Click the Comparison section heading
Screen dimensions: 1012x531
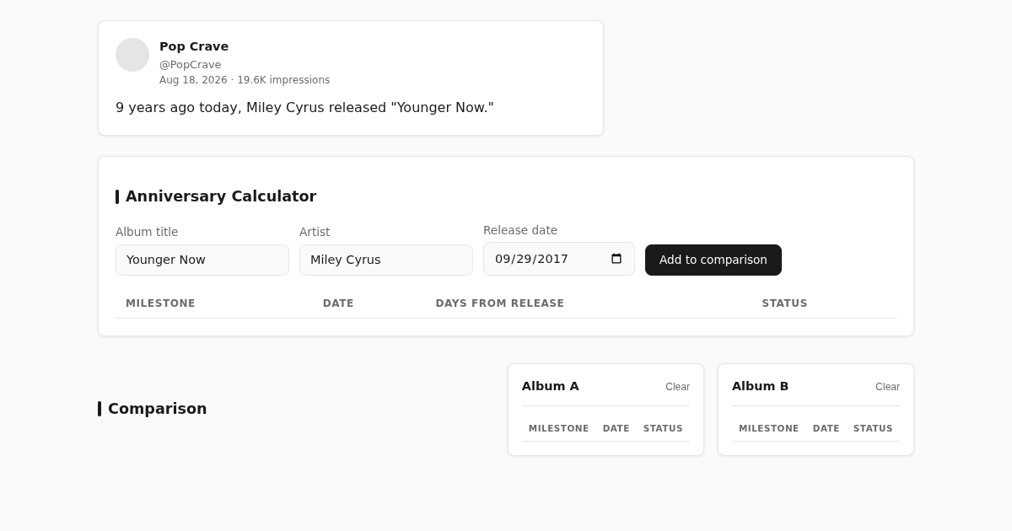pos(157,409)
